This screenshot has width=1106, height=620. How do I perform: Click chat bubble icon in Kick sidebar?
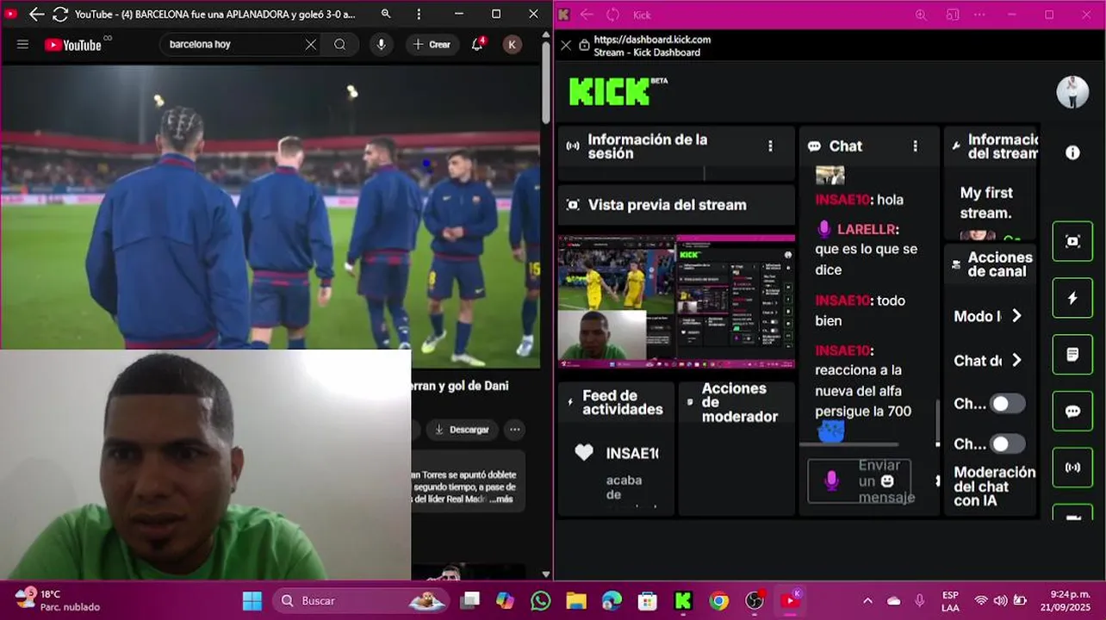pyautogui.click(x=1072, y=412)
